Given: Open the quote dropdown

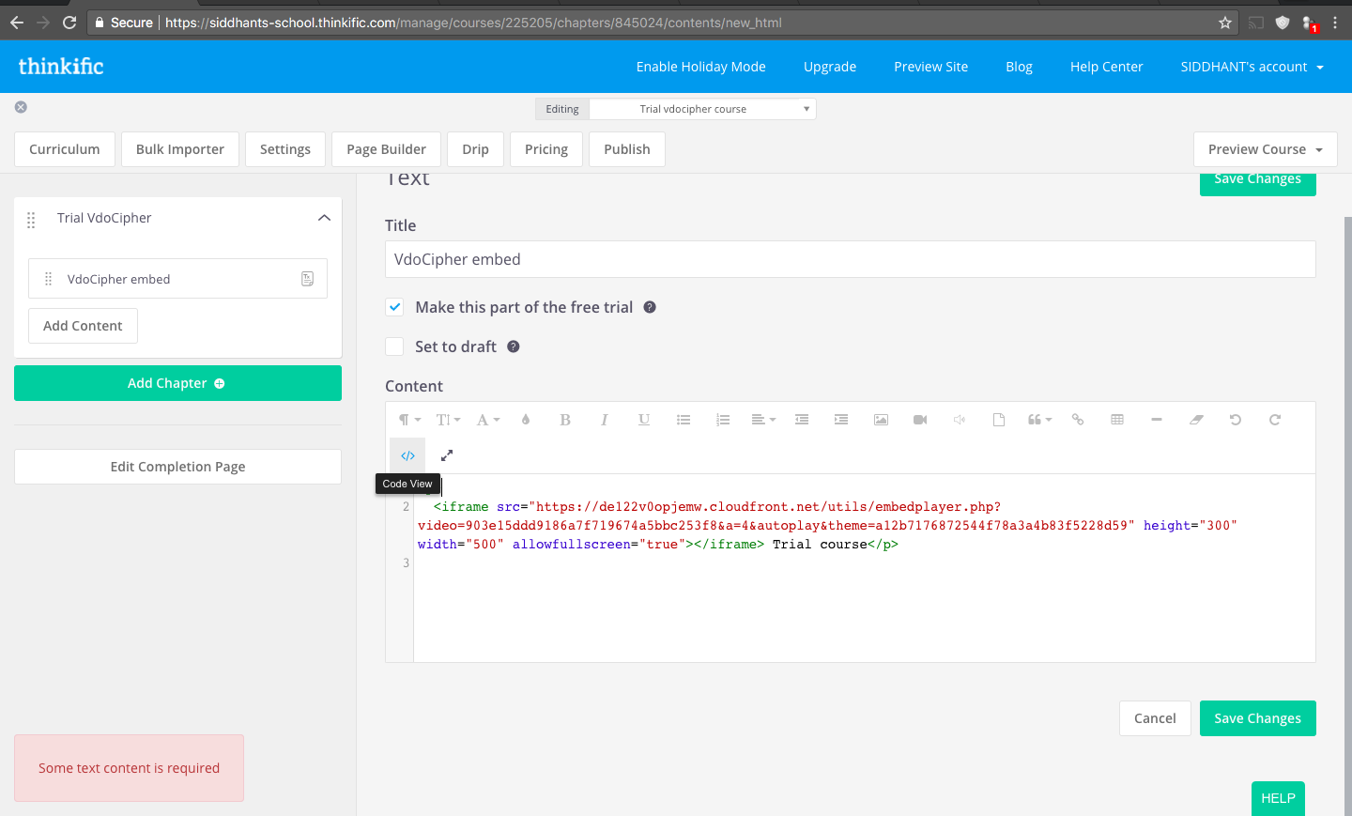Looking at the screenshot, I should pos(1039,420).
